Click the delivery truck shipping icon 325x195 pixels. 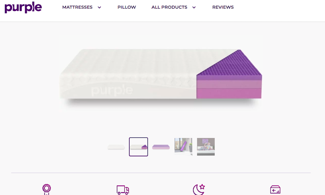click(x=123, y=190)
